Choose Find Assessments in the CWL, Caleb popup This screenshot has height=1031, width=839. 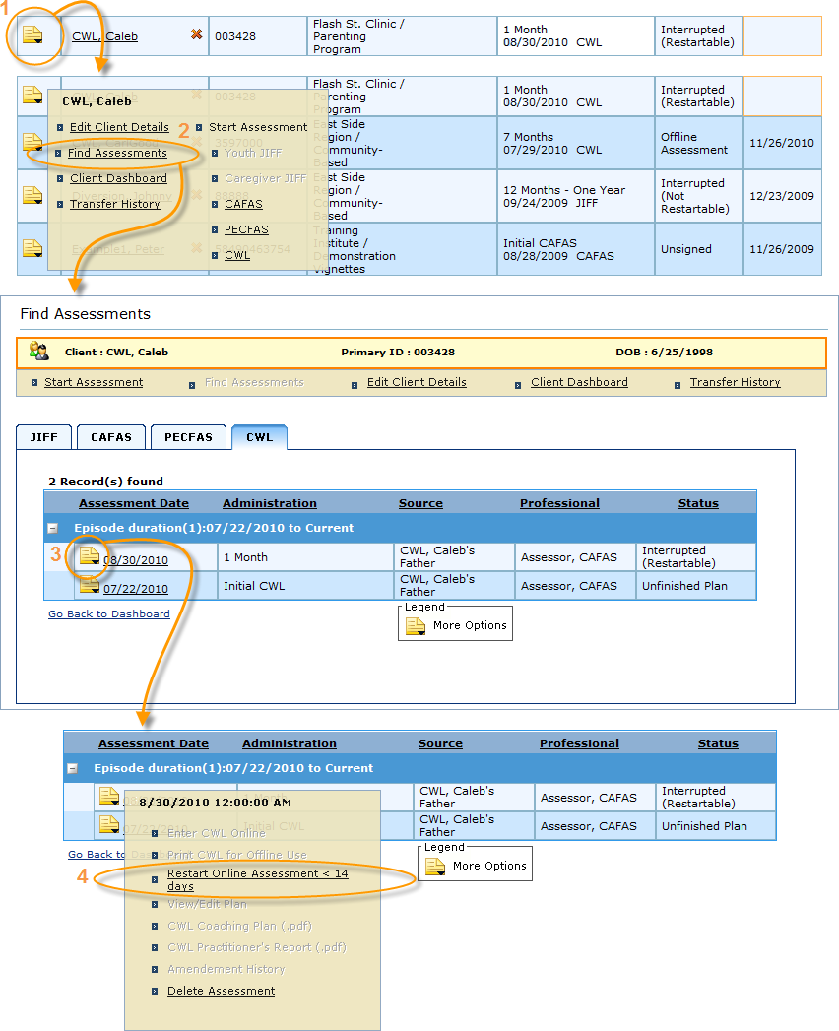click(118, 153)
